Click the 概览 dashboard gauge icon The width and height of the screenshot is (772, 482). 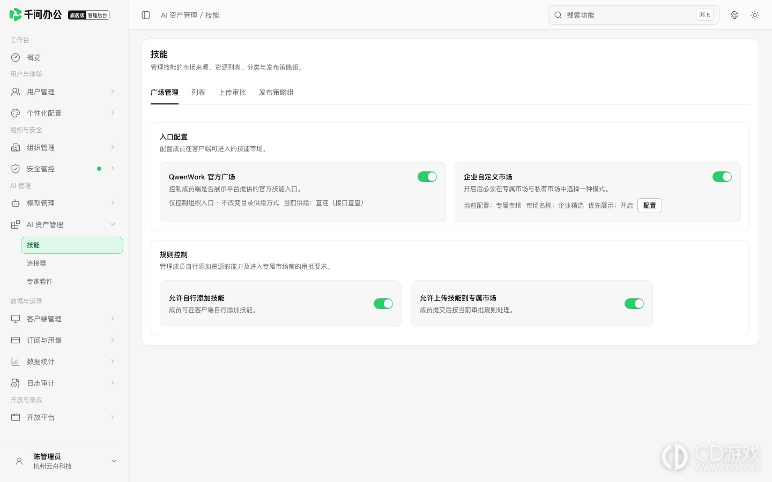coord(16,57)
